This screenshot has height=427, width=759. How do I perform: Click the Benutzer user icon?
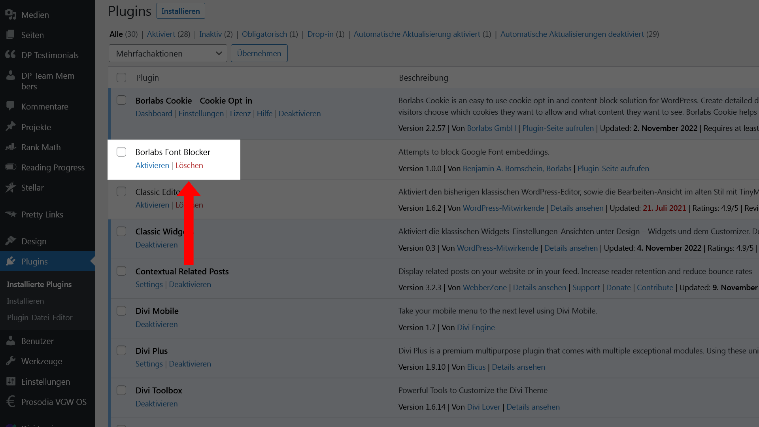point(11,341)
